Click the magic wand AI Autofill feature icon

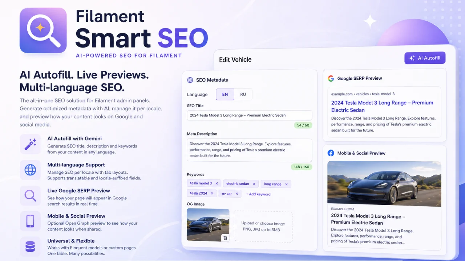pyautogui.click(x=30, y=144)
